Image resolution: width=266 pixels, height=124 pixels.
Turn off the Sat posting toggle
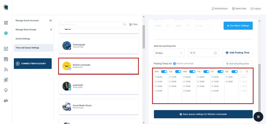pos(234,72)
